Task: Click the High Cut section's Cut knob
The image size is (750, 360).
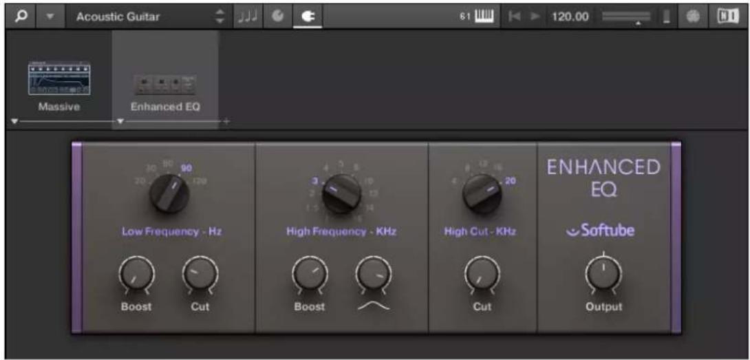Action: [x=482, y=275]
